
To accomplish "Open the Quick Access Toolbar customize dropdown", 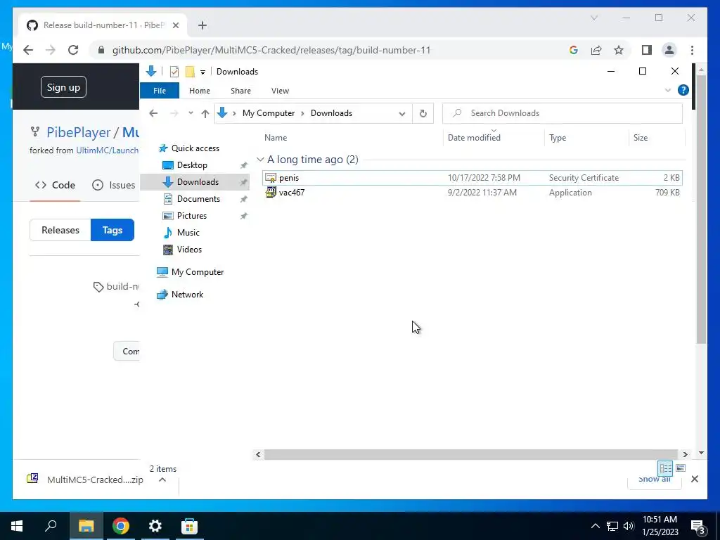I will pos(202,72).
